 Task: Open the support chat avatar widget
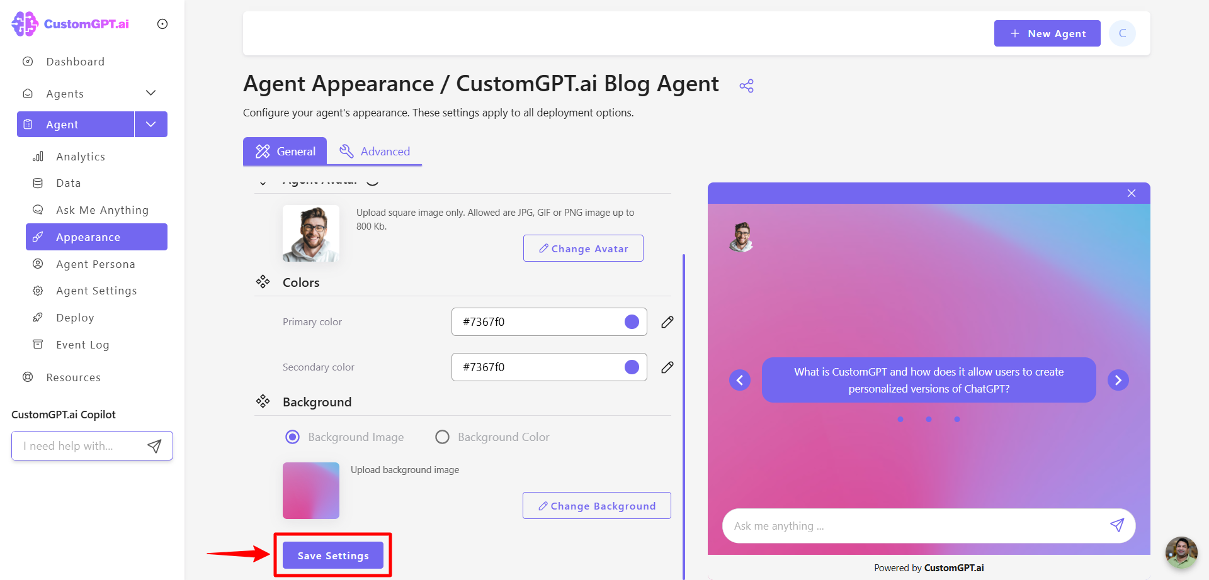pos(1181,552)
